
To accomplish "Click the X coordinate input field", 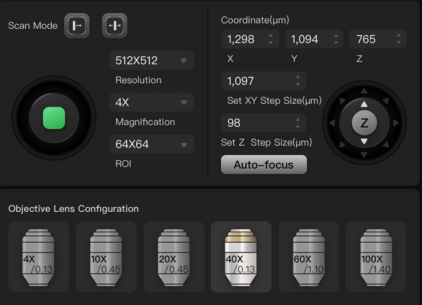I will coord(244,39).
